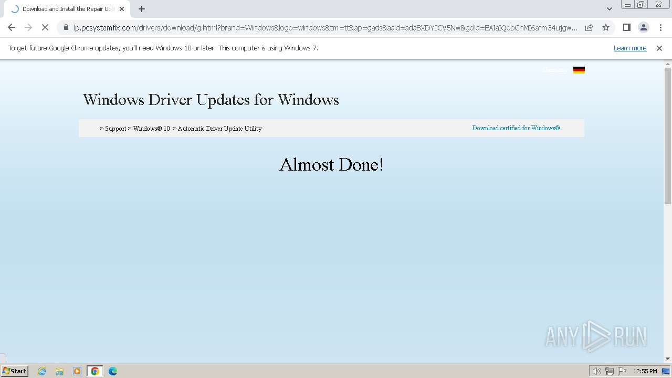Click the disabled forward arrow
This screenshot has width=672, height=378.
[x=28, y=27]
